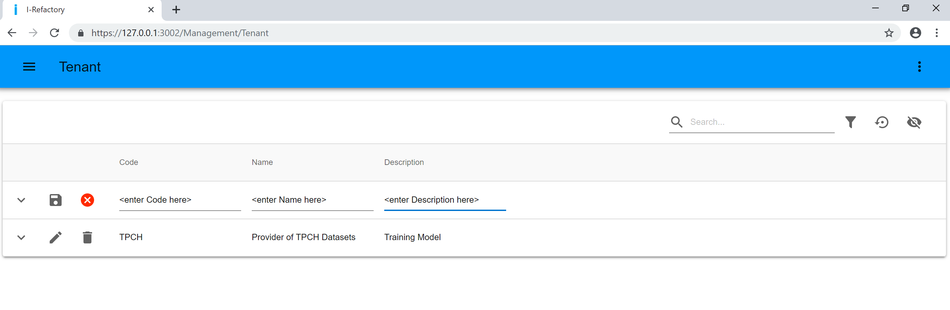The image size is (950, 310).
Task: Click the enter Name here field
Action: tap(312, 200)
